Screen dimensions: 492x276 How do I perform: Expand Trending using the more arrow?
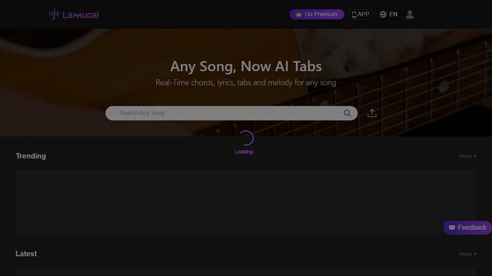click(476, 156)
